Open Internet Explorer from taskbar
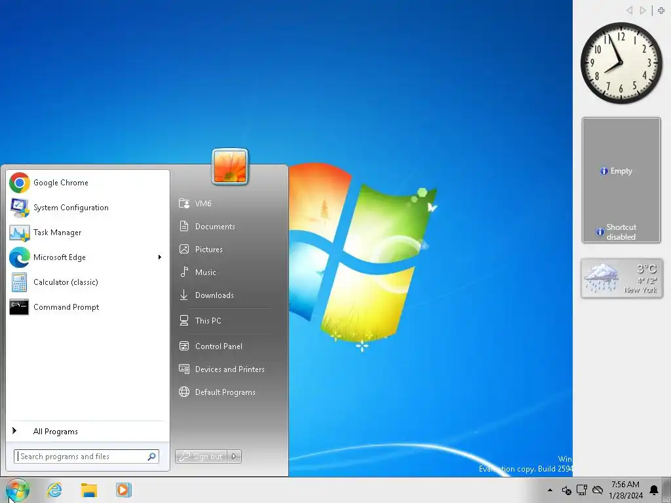 [54, 490]
